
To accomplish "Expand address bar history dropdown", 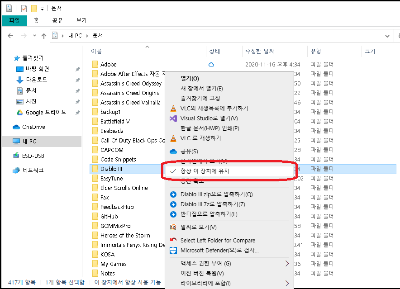I will pyautogui.click(x=387, y=36).
